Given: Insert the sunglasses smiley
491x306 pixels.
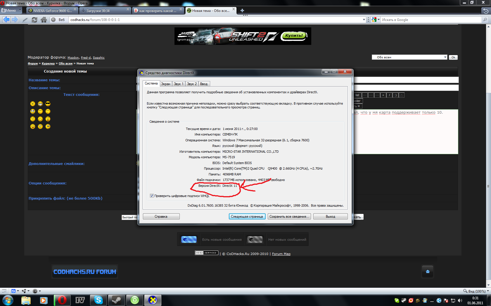Looking at the screenshot, I should coord(48,104).
